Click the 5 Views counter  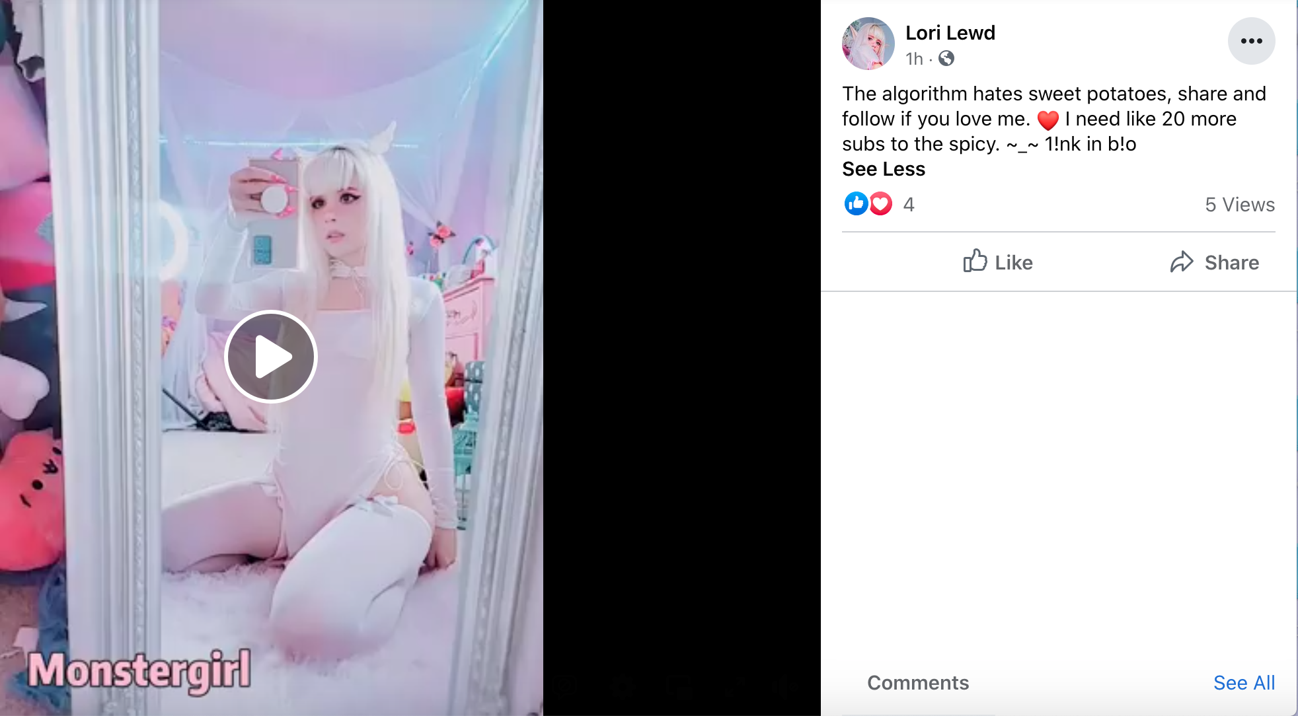pos(1240,205)
